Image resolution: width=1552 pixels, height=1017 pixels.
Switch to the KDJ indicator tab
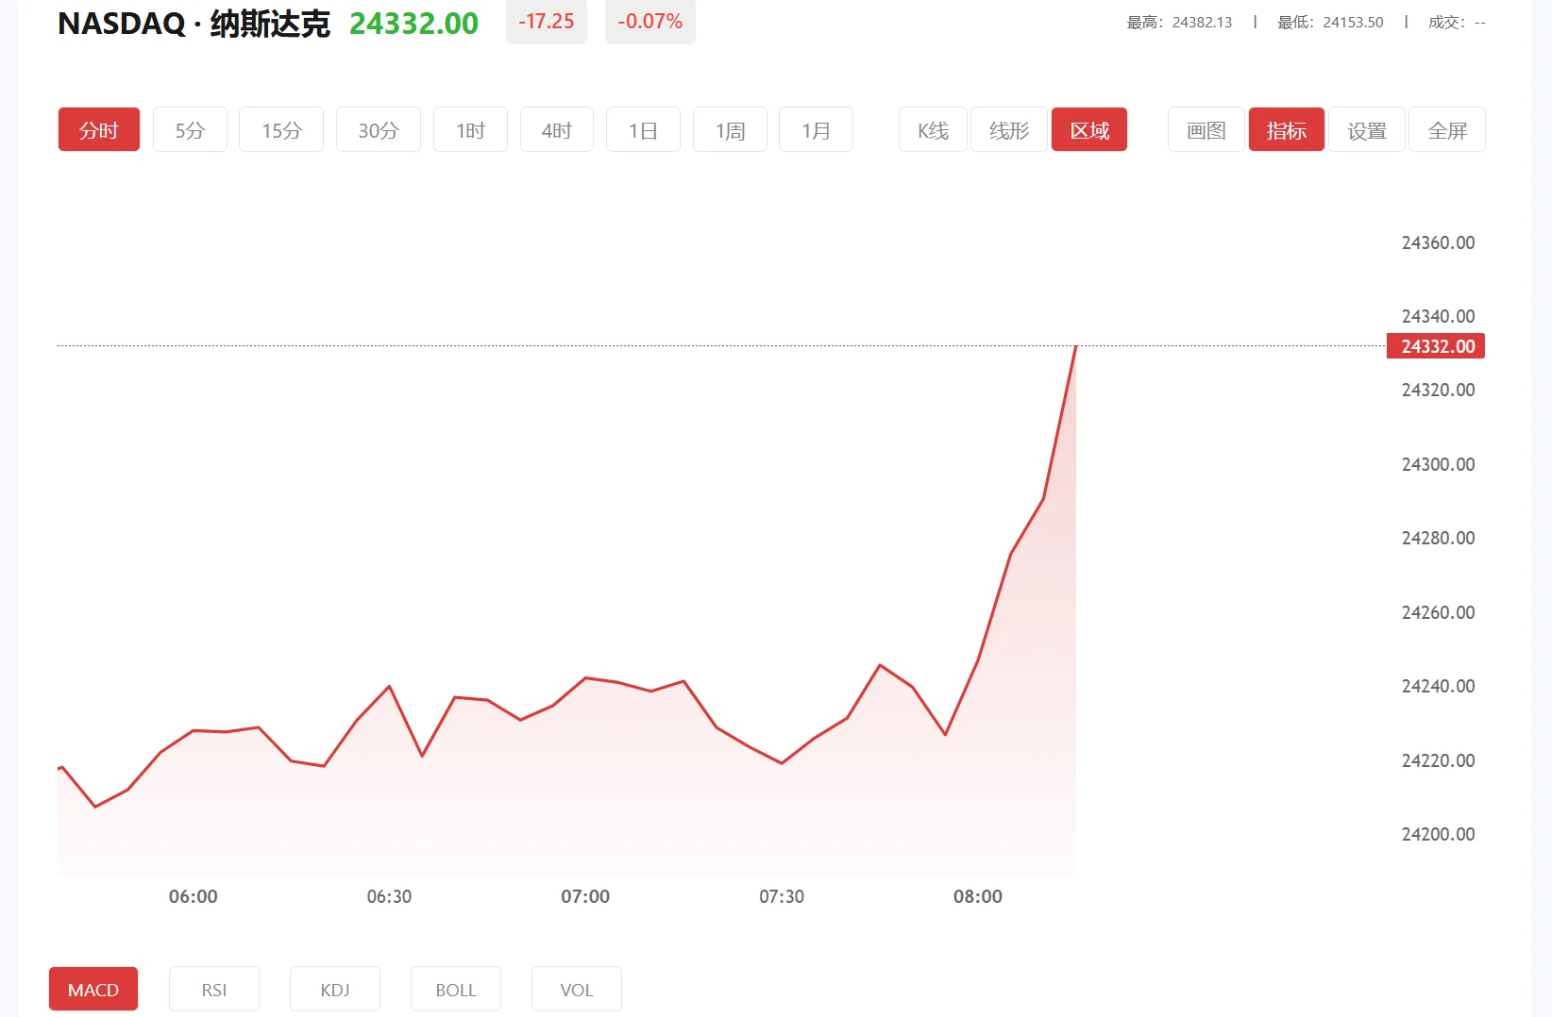click(x=334, y=989)
